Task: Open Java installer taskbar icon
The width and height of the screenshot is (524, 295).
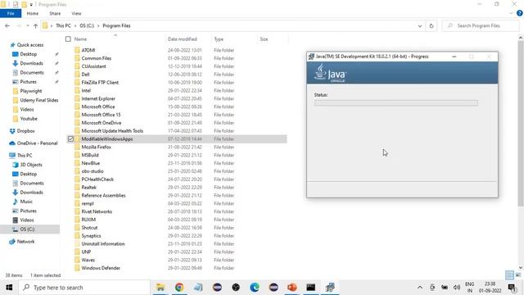Action: [330, 288]
